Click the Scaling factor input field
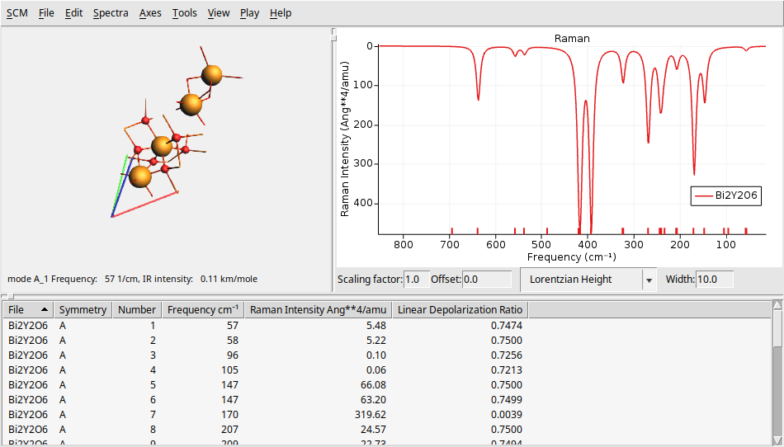 pyautogui.click(x=415, y=280)
